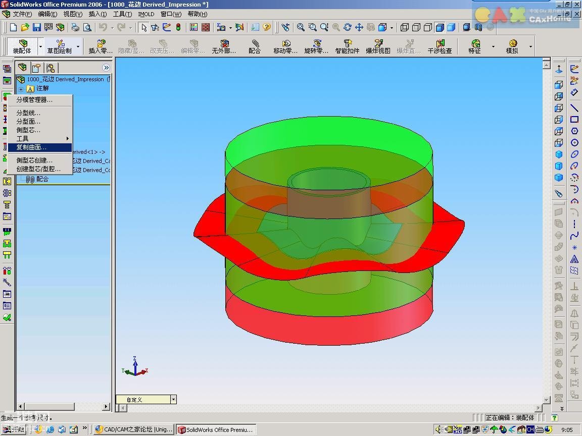Toggle Shadows in Shaded Mode icon
582x436 pixels.
[x=467, y=27]
